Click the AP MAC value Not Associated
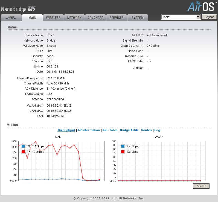 [156, 35]
